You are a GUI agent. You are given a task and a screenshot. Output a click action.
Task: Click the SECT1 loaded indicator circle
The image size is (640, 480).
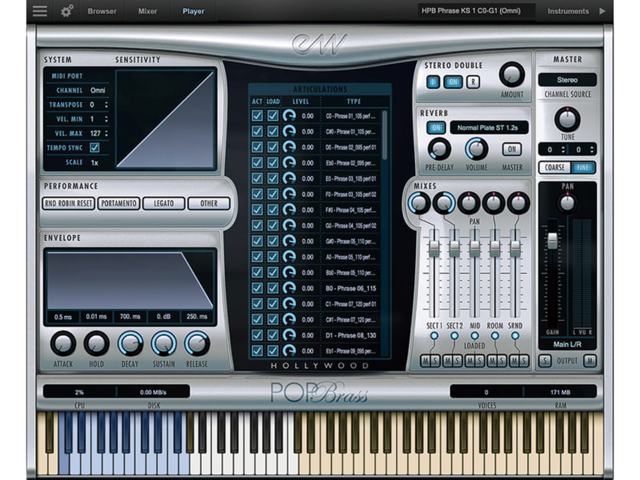434,336
